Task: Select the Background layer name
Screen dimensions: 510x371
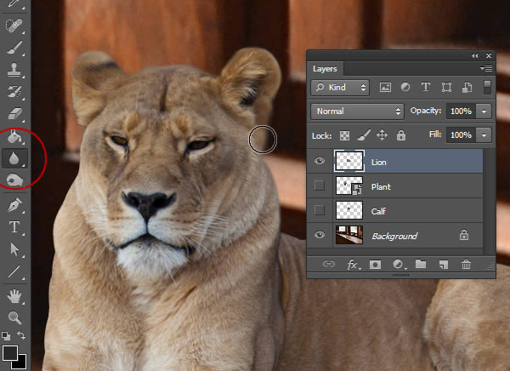Action: pos(394,236)
